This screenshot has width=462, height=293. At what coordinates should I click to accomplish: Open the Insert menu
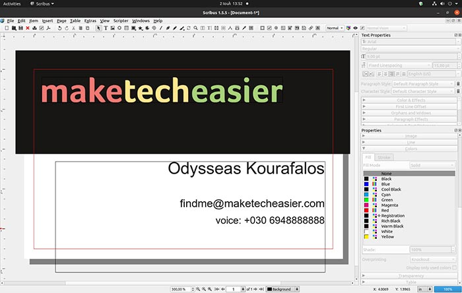coord(48,20)
